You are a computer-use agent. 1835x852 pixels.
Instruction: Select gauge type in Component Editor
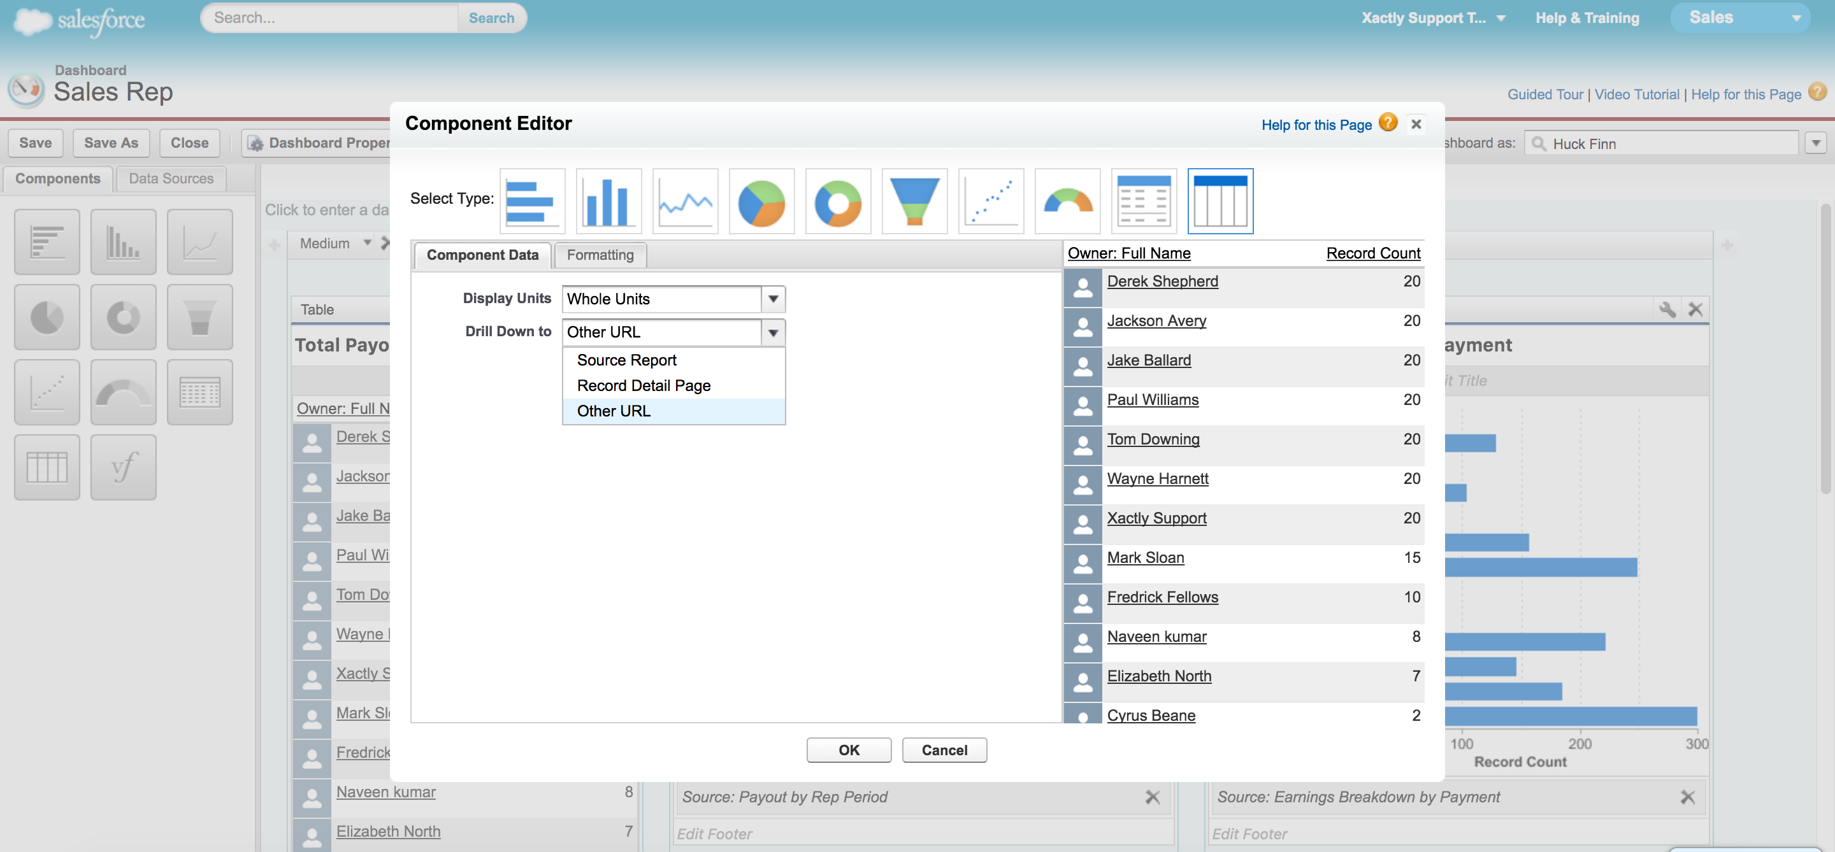(x=1067, y=201)
